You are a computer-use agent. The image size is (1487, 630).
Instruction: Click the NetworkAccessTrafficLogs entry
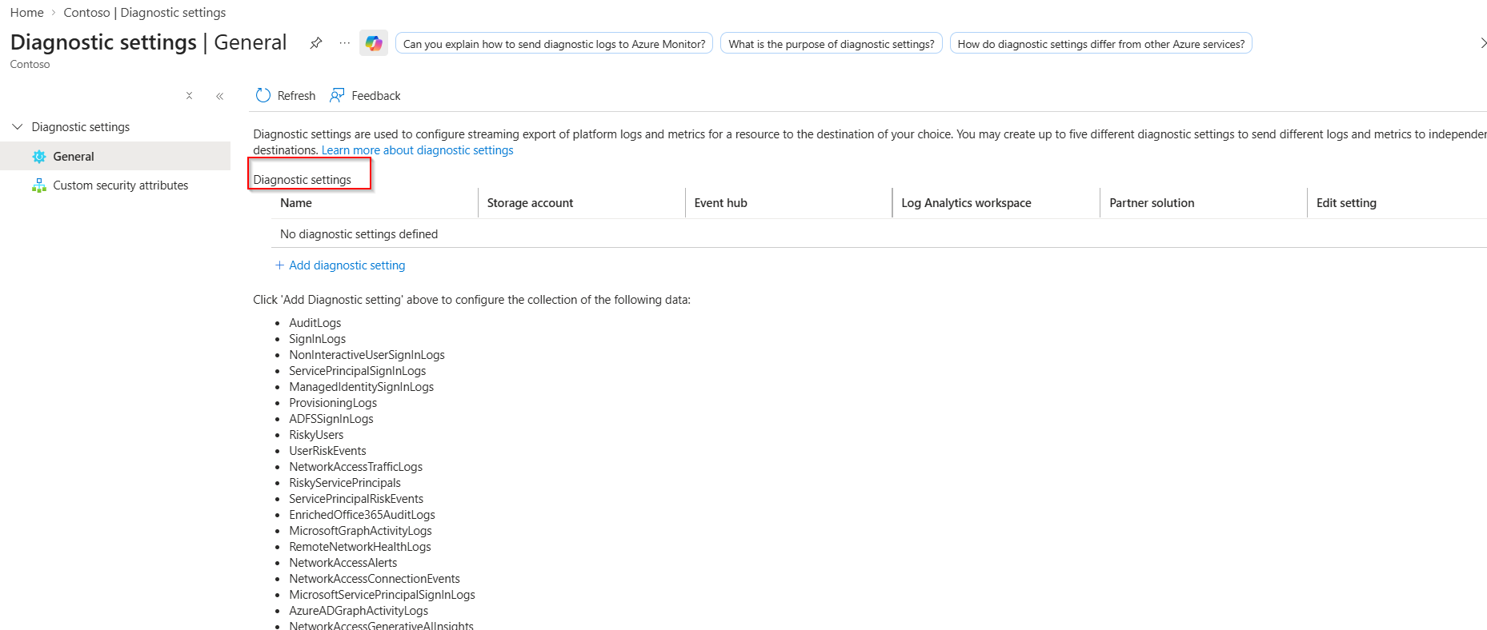[x=355, y=467]
